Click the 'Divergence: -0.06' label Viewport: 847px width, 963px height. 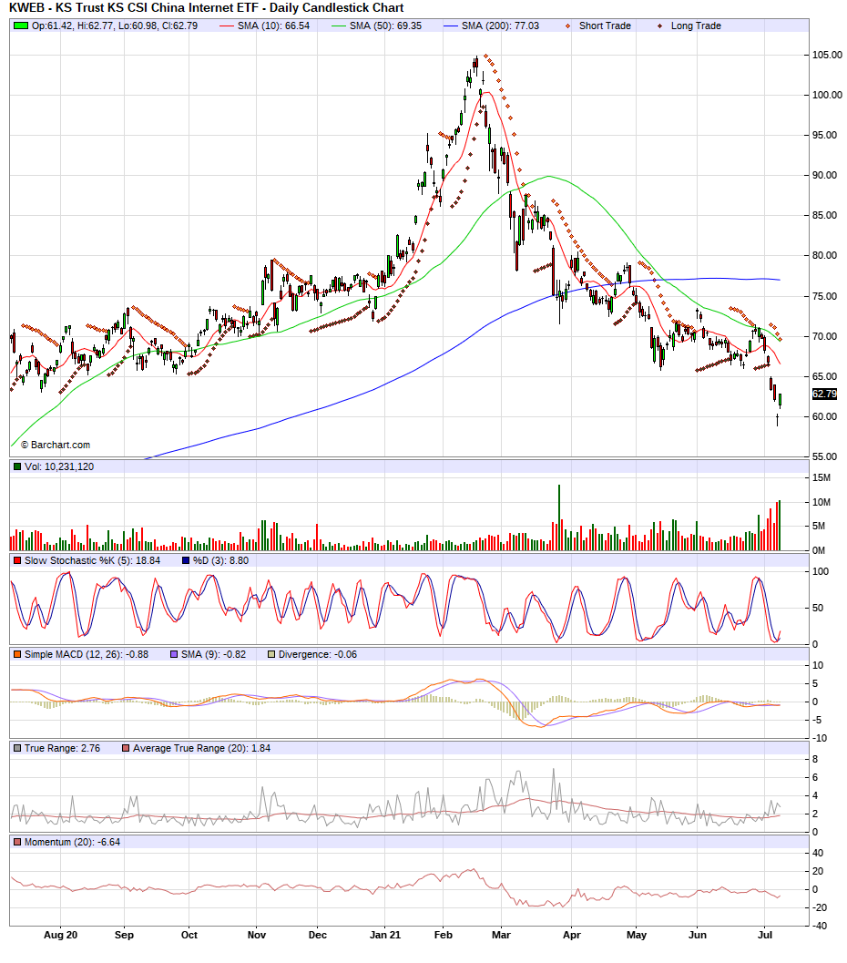318,655
